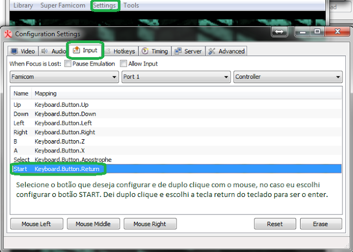
Task: Click the Timing tab clock icon
Action: point(145,51)
